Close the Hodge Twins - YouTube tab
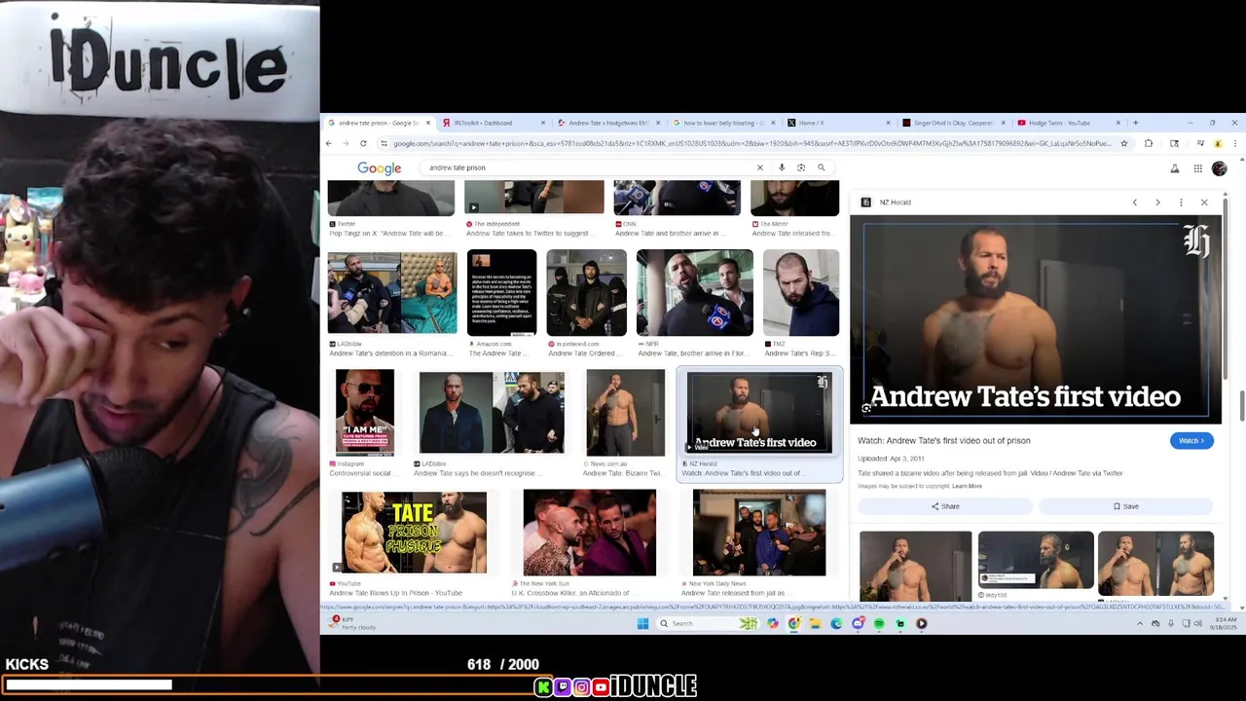The width and height of the screenshot is (1246, 701). point(1118,123)
